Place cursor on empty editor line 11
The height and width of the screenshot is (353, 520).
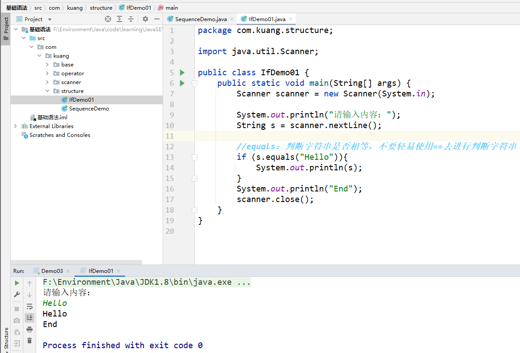(x=357, y=136)
